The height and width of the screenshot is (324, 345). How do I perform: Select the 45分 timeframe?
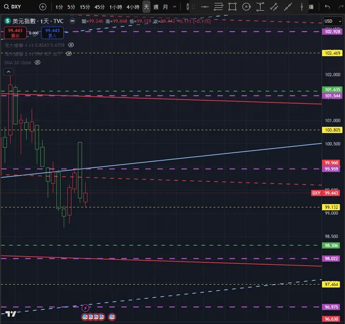coord(99,7)
